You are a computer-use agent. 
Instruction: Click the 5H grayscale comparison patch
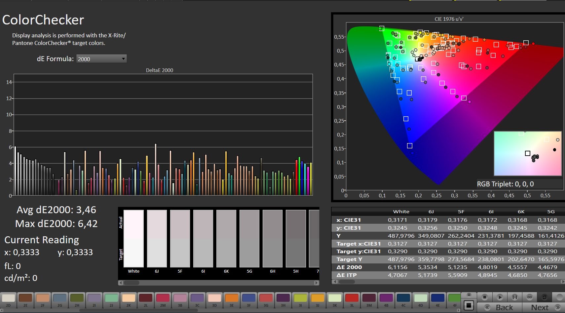296,238
